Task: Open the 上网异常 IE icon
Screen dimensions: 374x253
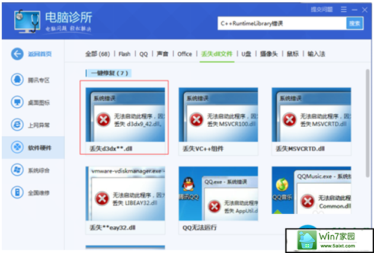Action: coord(17,124)
